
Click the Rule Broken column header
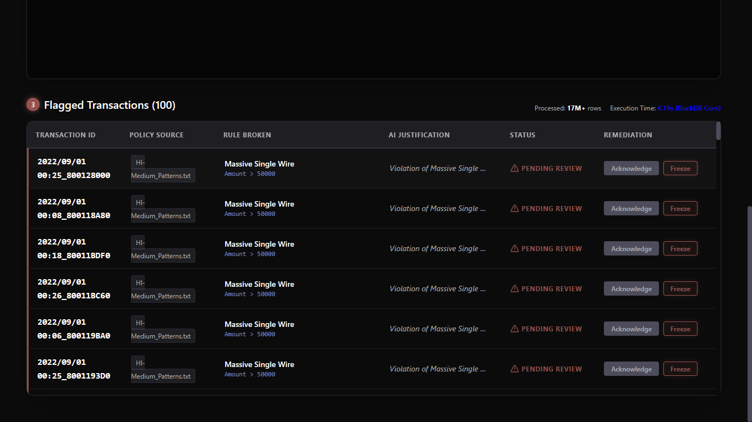coord(247,135)
